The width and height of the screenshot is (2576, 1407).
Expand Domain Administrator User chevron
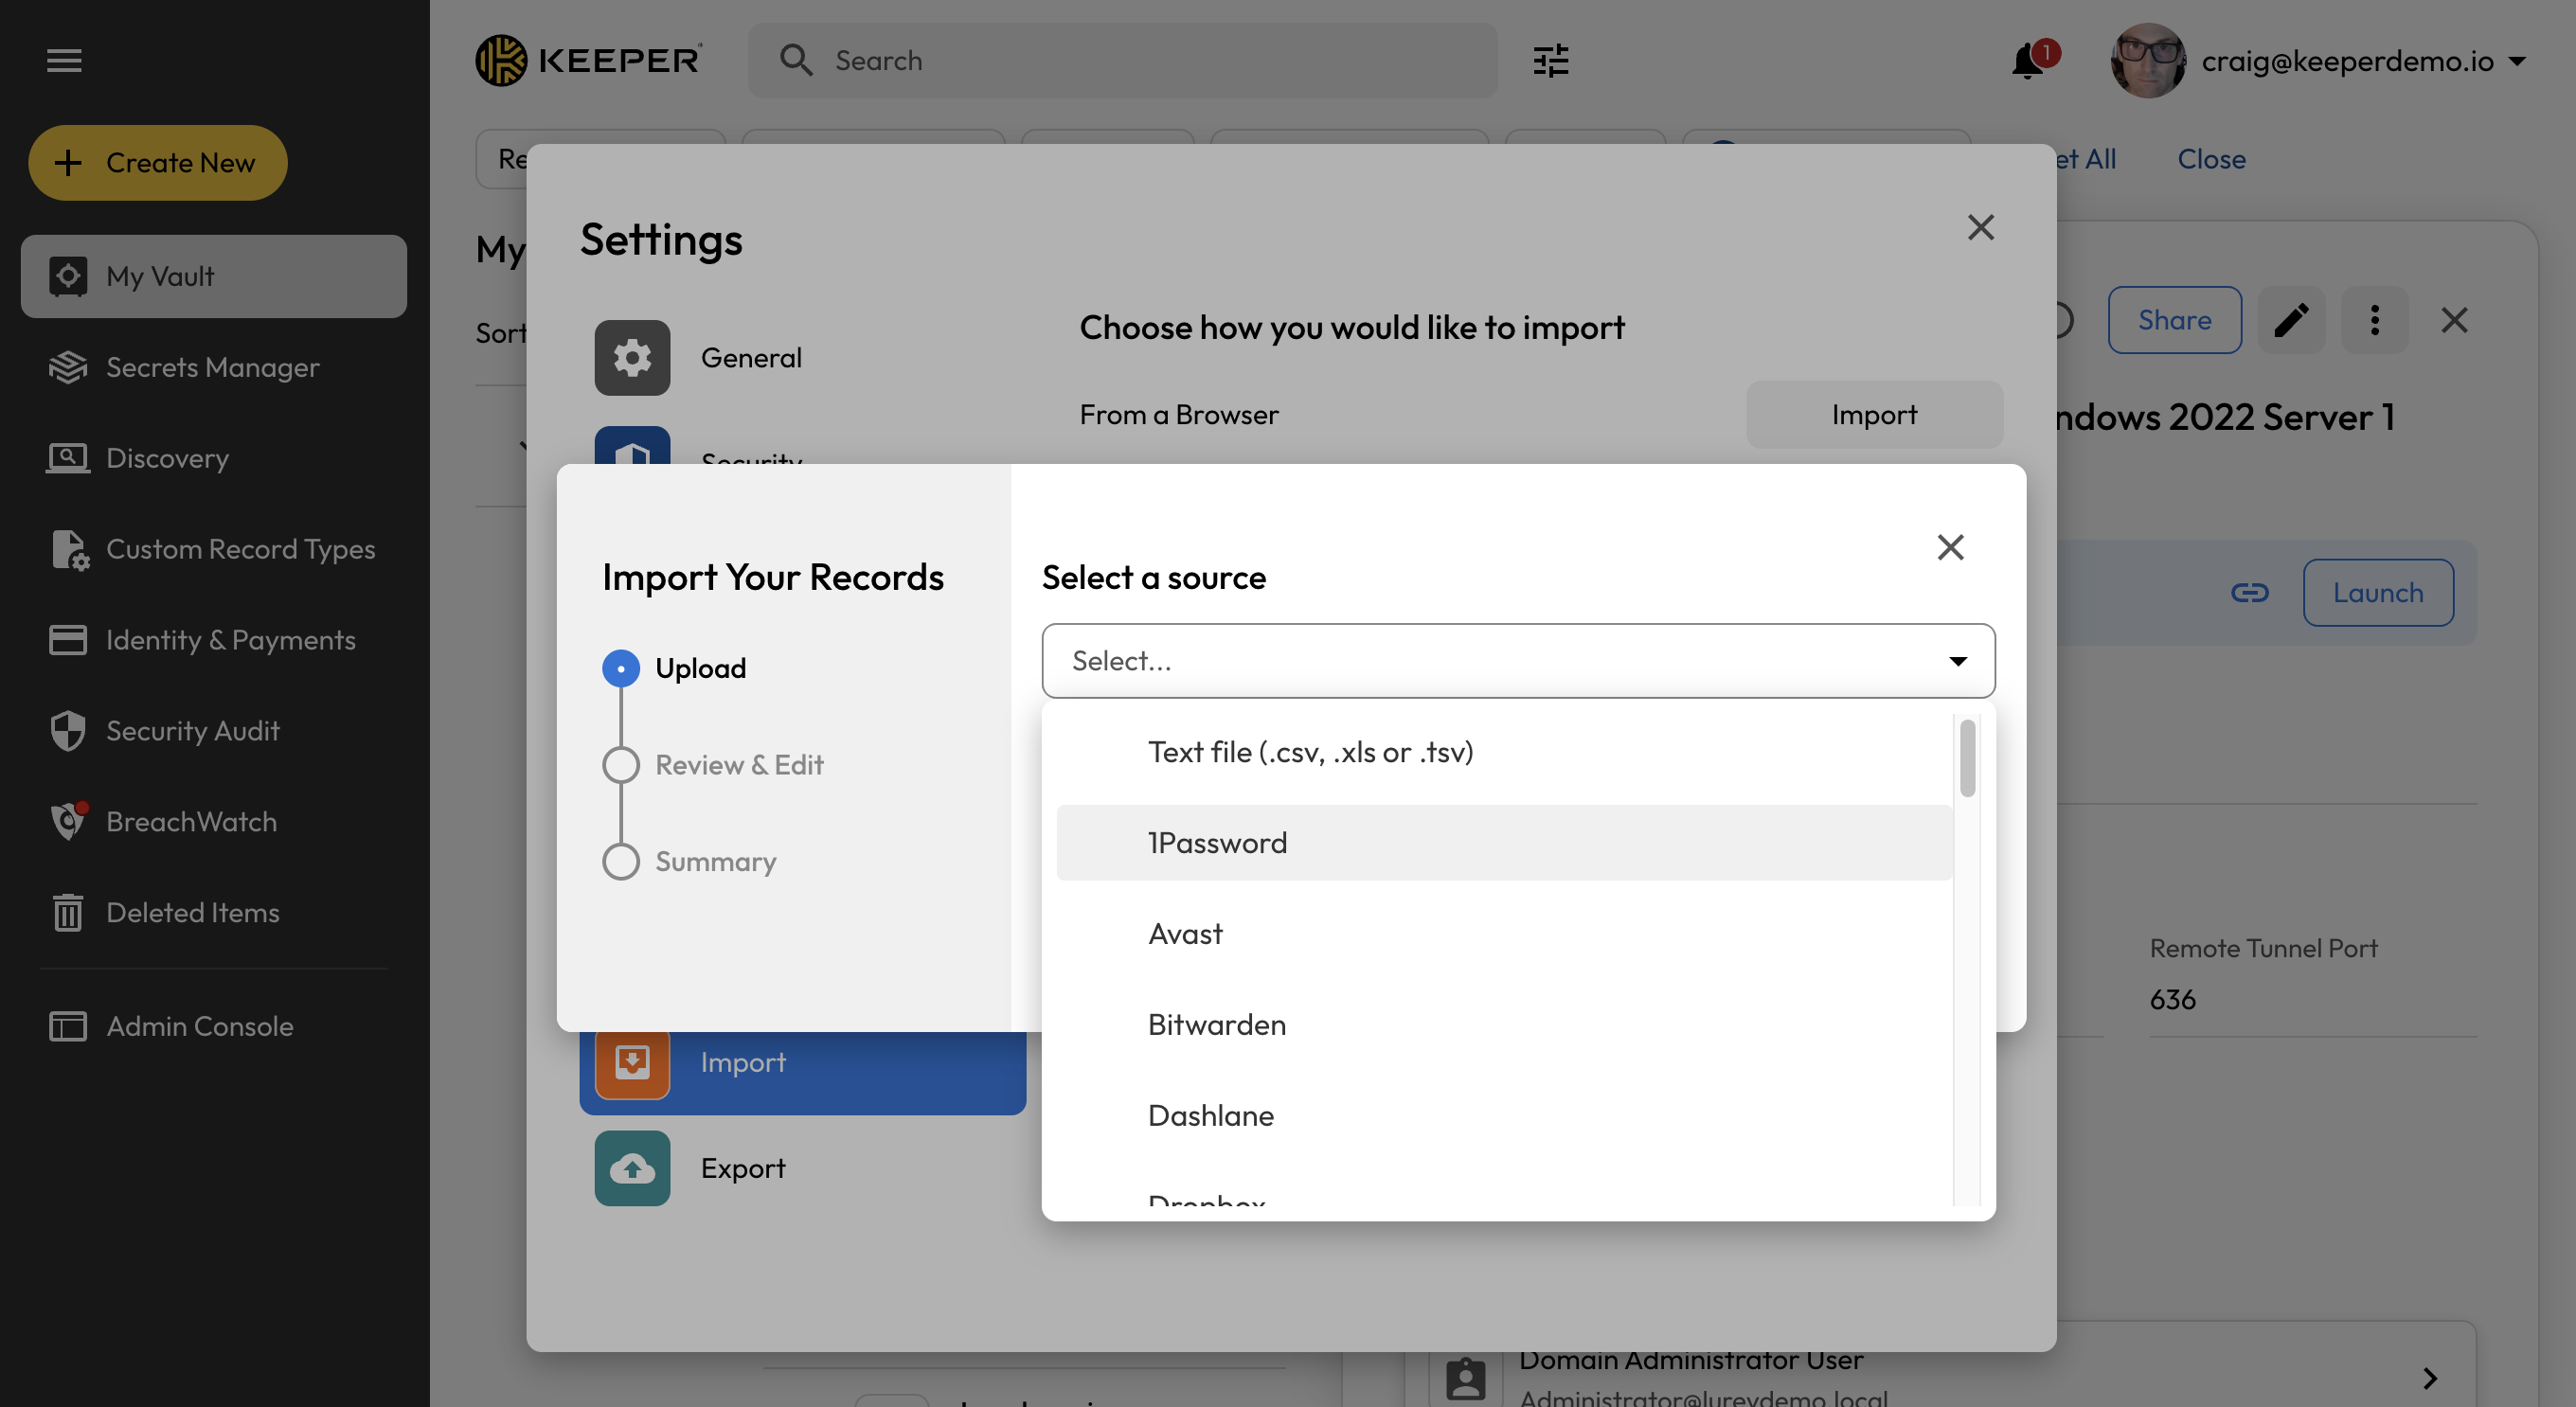pyautogui.click(x=2429, y=1378)
